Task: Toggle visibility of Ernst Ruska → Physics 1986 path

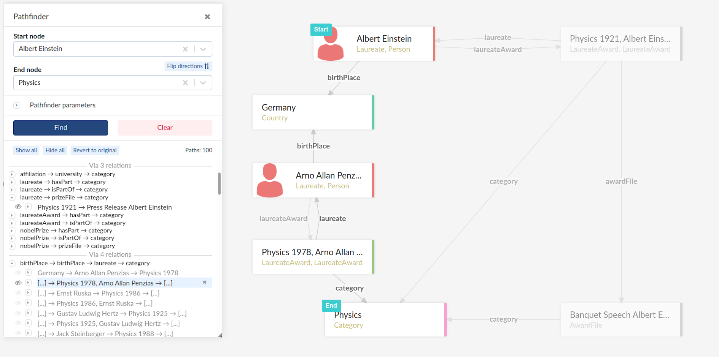Action: coord(18,293)
